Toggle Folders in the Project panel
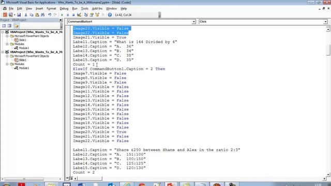This screenshot has width=331, height=186. (16, 26)
